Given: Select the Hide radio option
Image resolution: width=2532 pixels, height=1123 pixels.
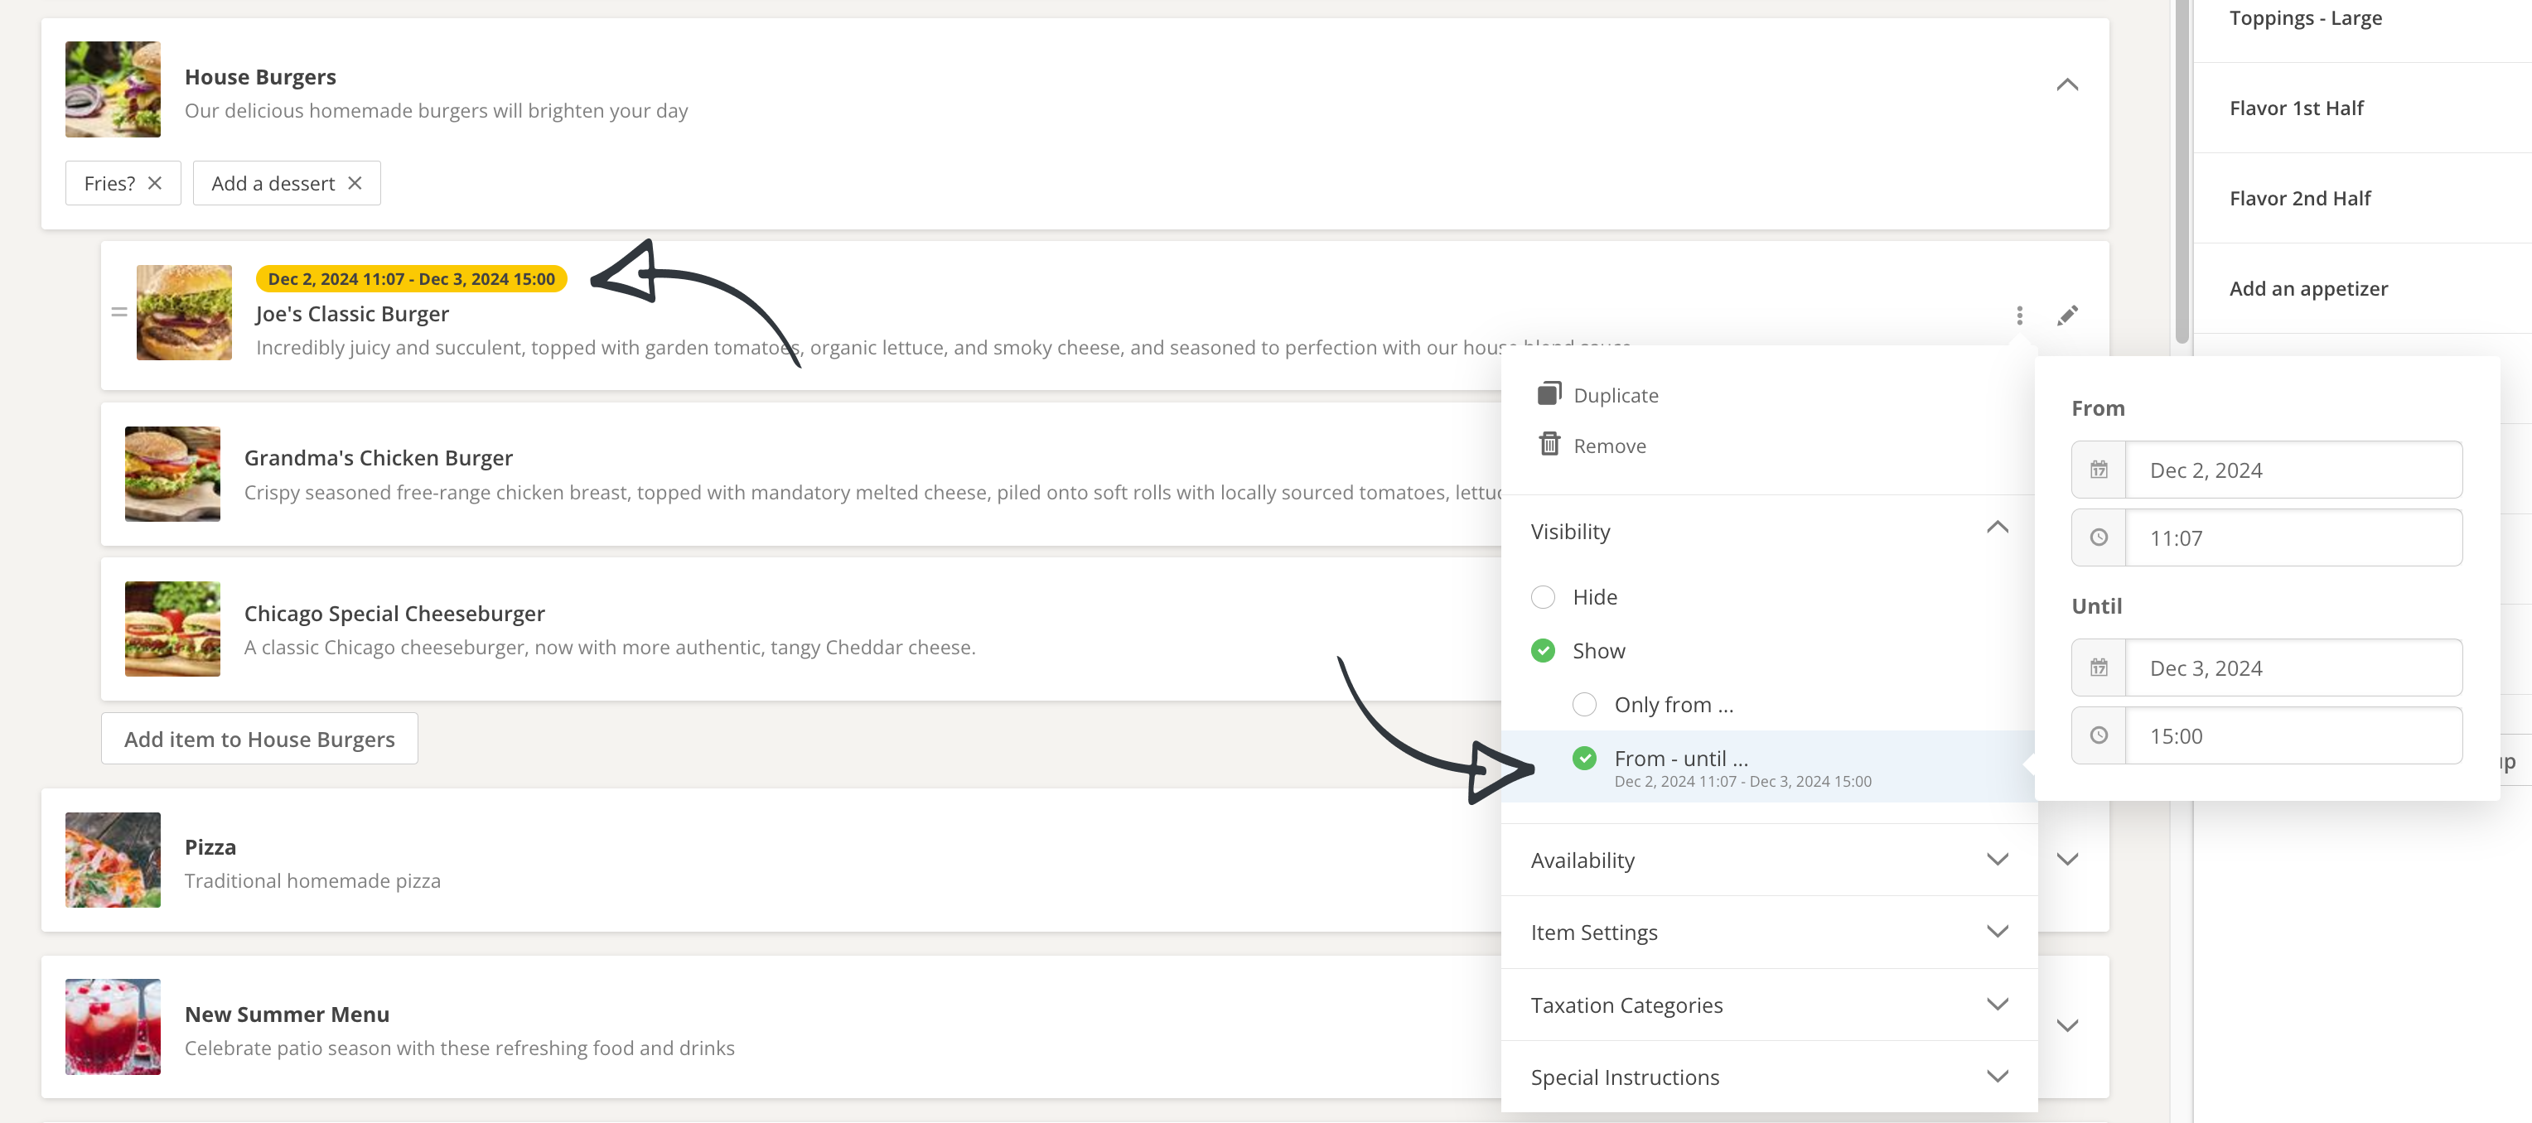Looking at the screenshot, I should tap(1544, 596).
